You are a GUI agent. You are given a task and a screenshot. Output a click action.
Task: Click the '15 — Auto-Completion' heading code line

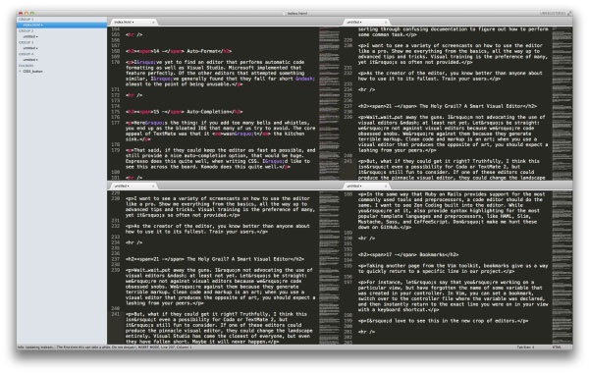click(185, 112)
